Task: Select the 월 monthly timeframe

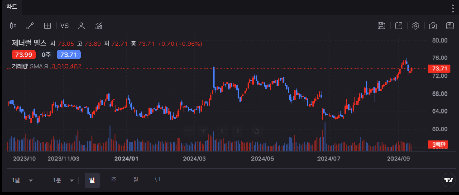Action: 136,180
